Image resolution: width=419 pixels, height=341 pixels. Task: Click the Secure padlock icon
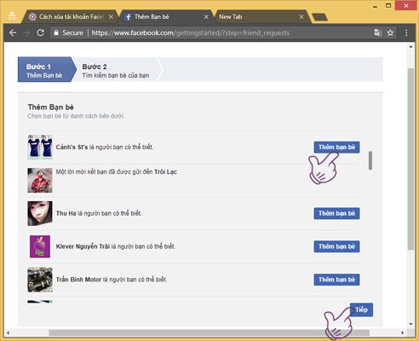pyautogui.click(x=56, y=32)
